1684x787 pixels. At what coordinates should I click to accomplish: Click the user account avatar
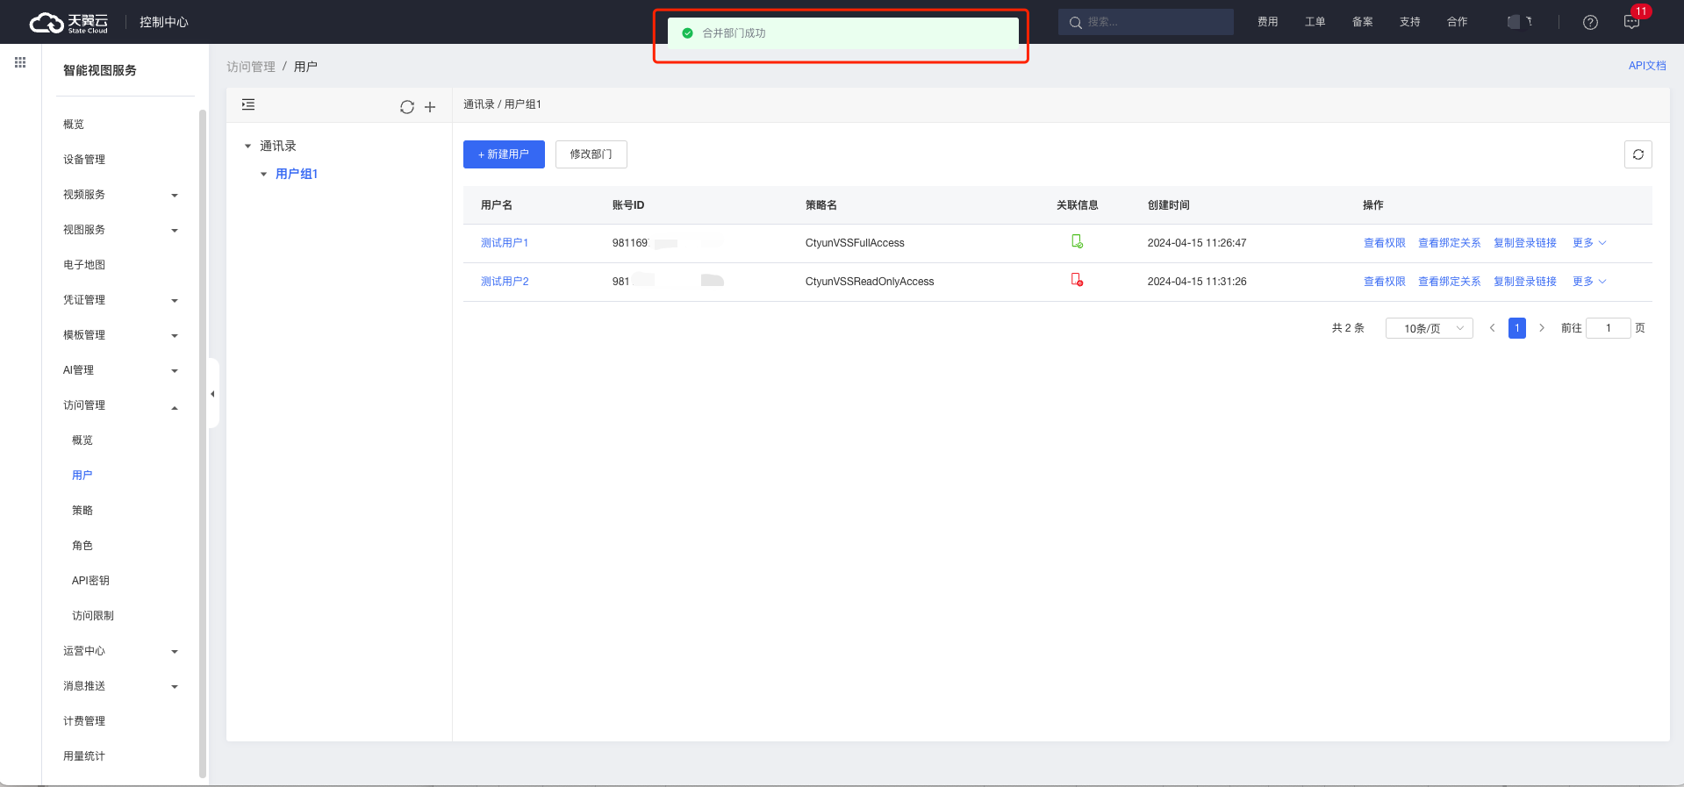click(x=1515, y=22)
